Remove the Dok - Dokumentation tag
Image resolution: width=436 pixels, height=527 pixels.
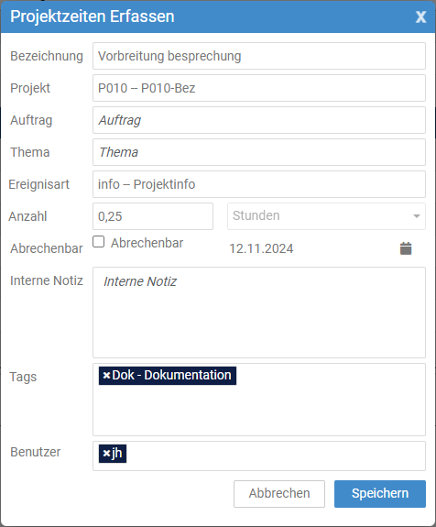[106, 376]
